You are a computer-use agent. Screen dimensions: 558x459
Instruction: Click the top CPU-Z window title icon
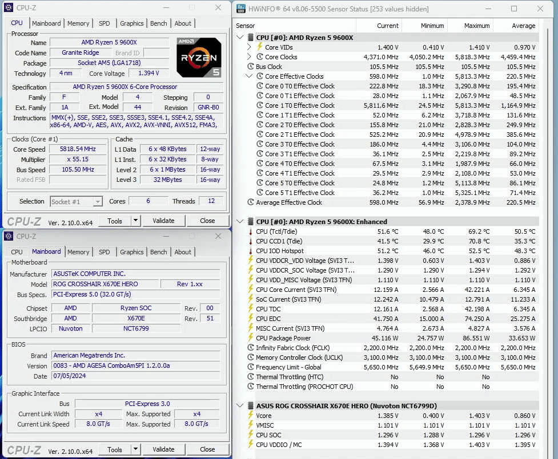point(9,7)
